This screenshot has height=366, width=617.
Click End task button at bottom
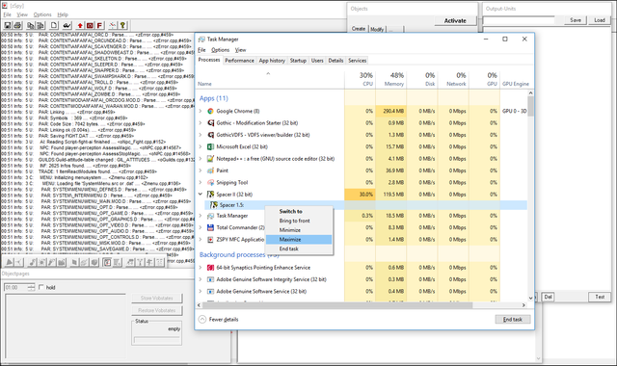[x=513, y=319]
